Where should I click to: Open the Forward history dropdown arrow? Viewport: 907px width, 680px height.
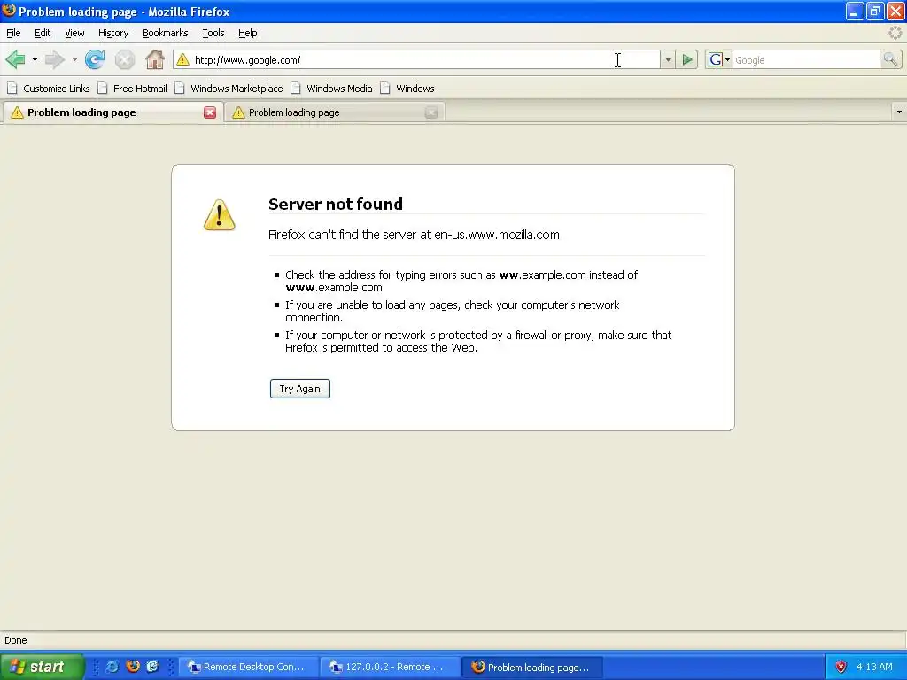click(74, 59)
